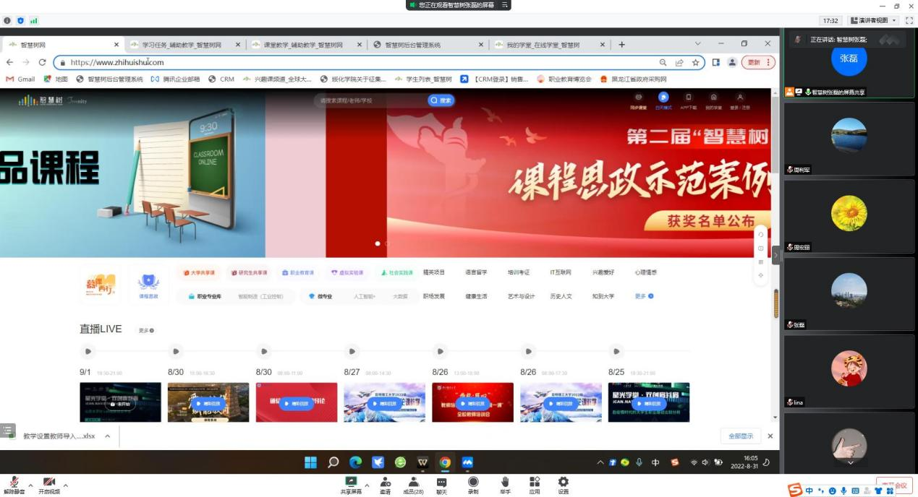Viewport: 918px width, 497px height.
Task: Open audio options arrow beside 解除静音
Action: tap(30, 485)
